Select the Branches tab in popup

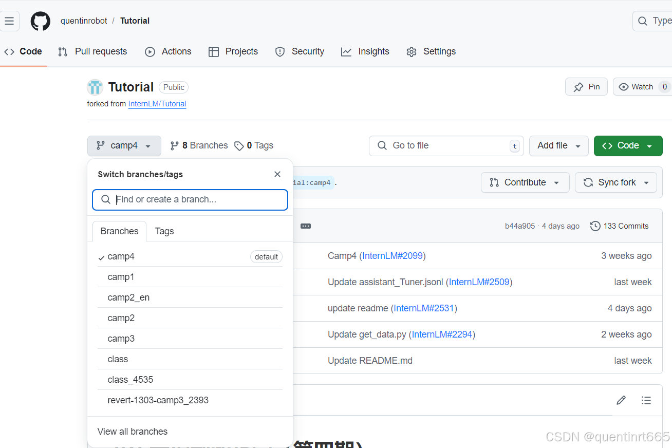pos(119,231)
